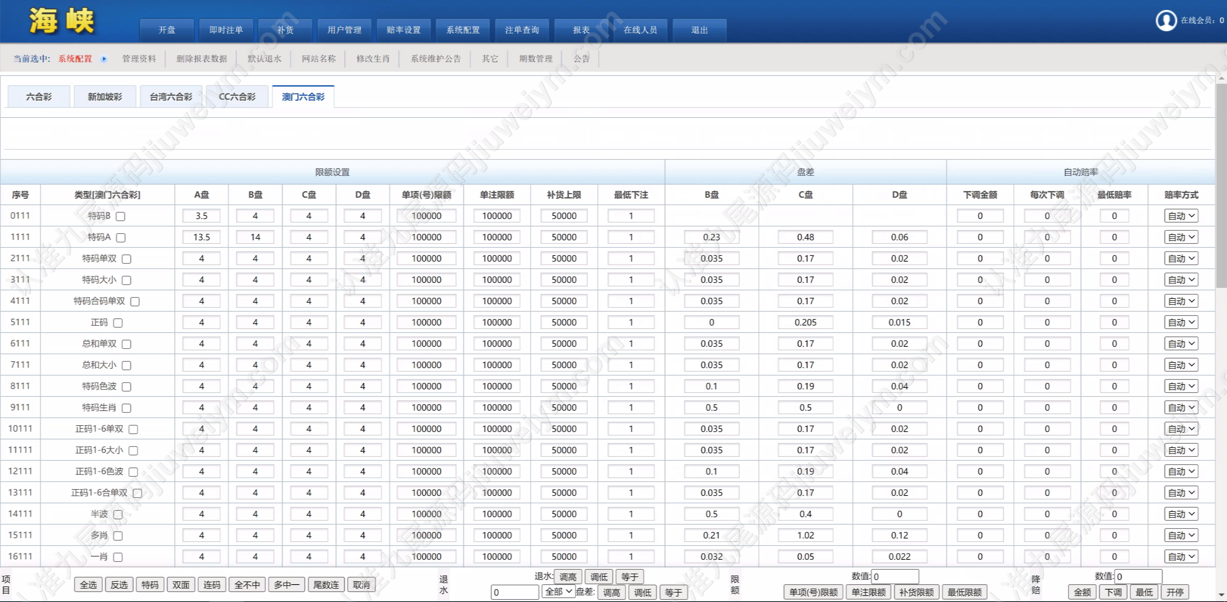Viewport: 1227px width, 602px height.
Task: Toggle the 正码1-6色波 checkbox
Action: (x=133, y=472)
